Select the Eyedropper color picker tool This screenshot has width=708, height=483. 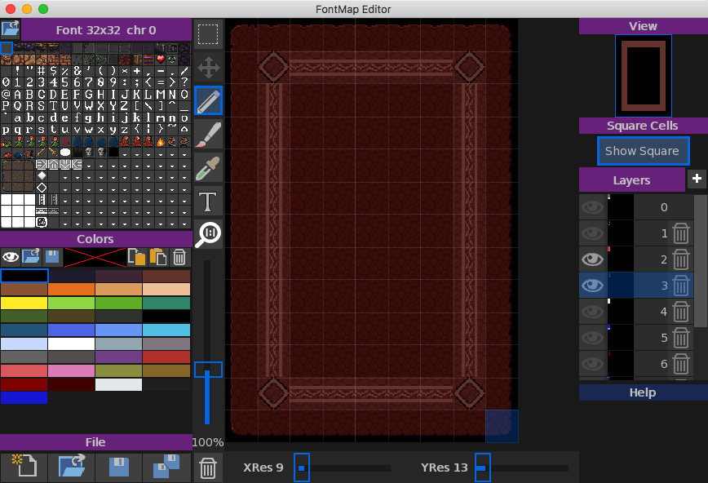coord(208,167)
